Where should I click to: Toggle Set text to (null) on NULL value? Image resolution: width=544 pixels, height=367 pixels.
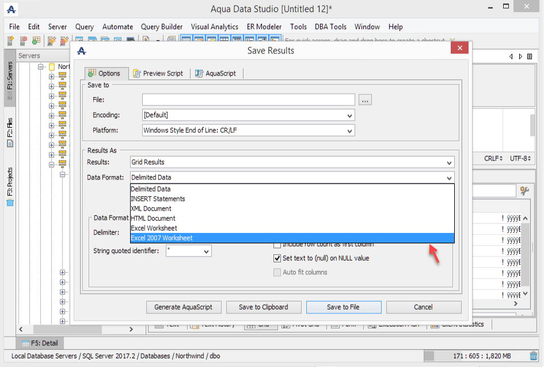tap(277, 258)
